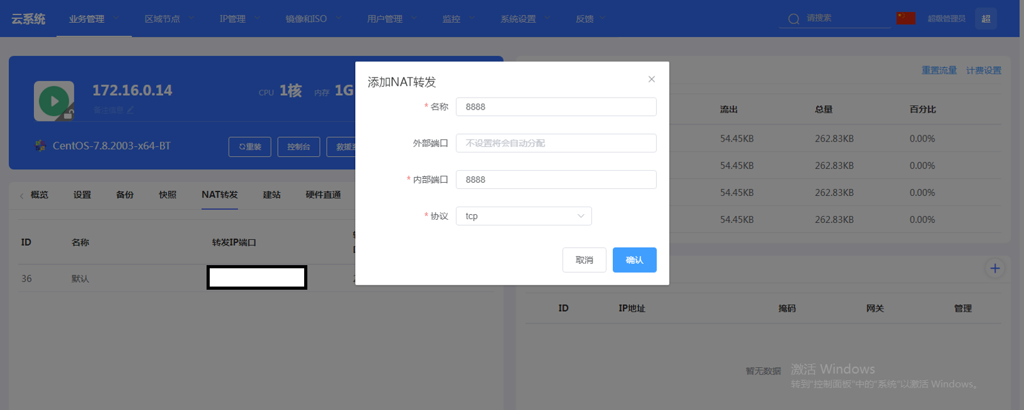
Task: Click the search magnifier icon
Action: coord(794,19)
